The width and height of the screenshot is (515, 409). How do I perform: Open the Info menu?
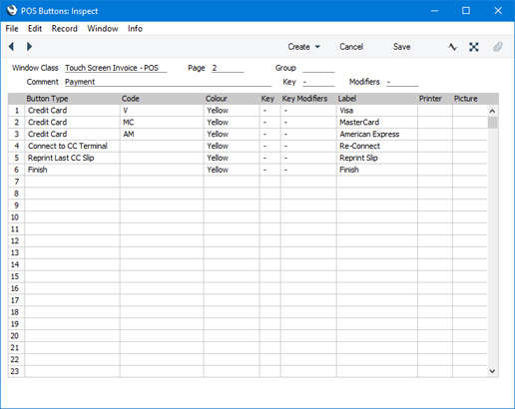135,29
